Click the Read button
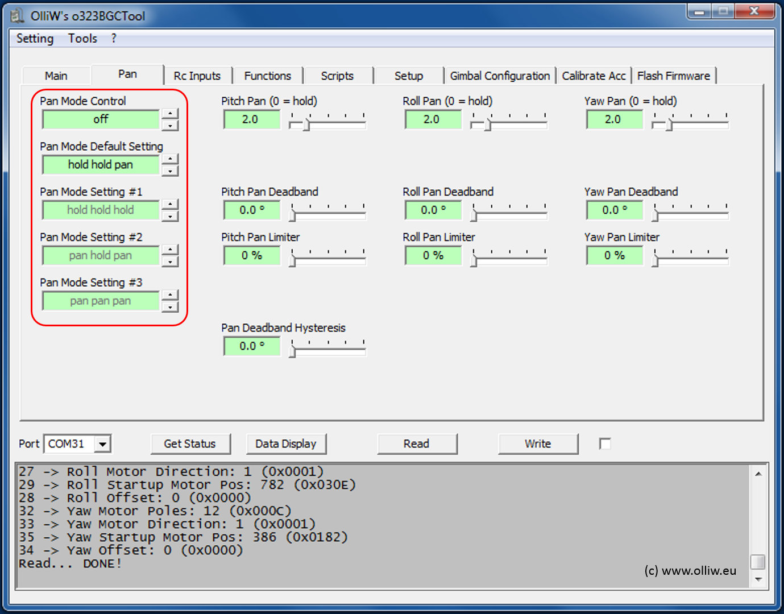The height and width of the screenshot is (614, 784). click(x=417, y=444)
